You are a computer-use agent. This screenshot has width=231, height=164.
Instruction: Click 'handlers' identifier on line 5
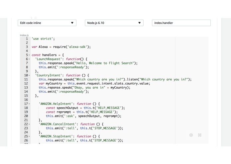point(49,55)
